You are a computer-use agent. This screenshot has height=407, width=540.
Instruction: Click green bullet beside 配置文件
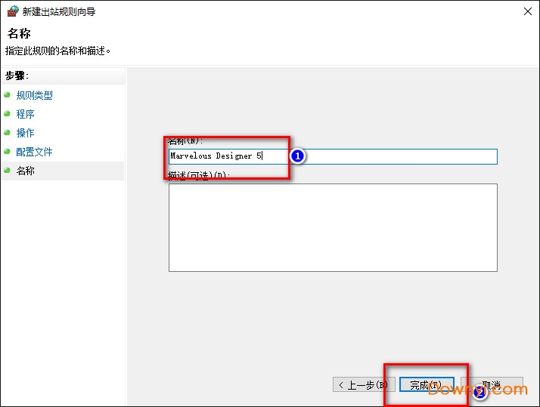point(8,152)
